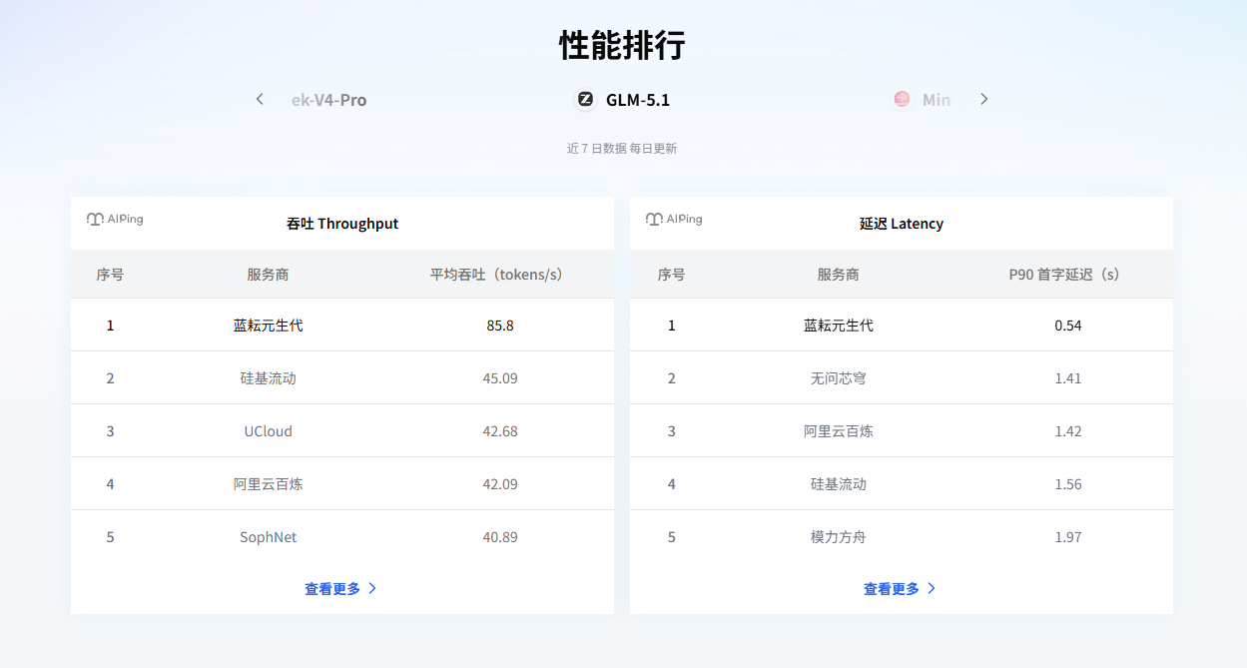This screenshot has height=668, width=1247.
Task: Click the 服务商 header in the Latency table
Action: pos(839,275)
